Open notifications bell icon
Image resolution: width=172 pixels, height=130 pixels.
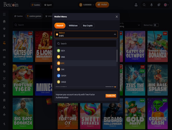(x=152, y=5)
